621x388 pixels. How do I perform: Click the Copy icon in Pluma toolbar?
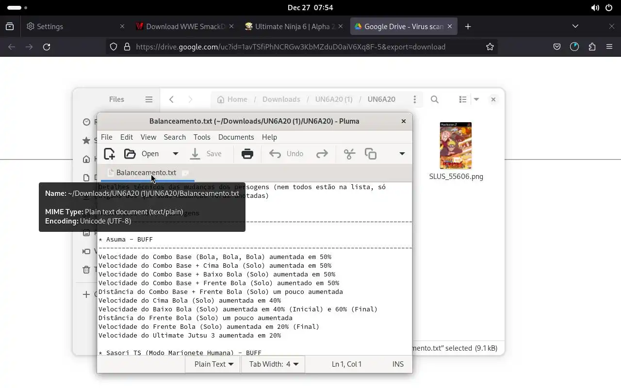point(371,154)
